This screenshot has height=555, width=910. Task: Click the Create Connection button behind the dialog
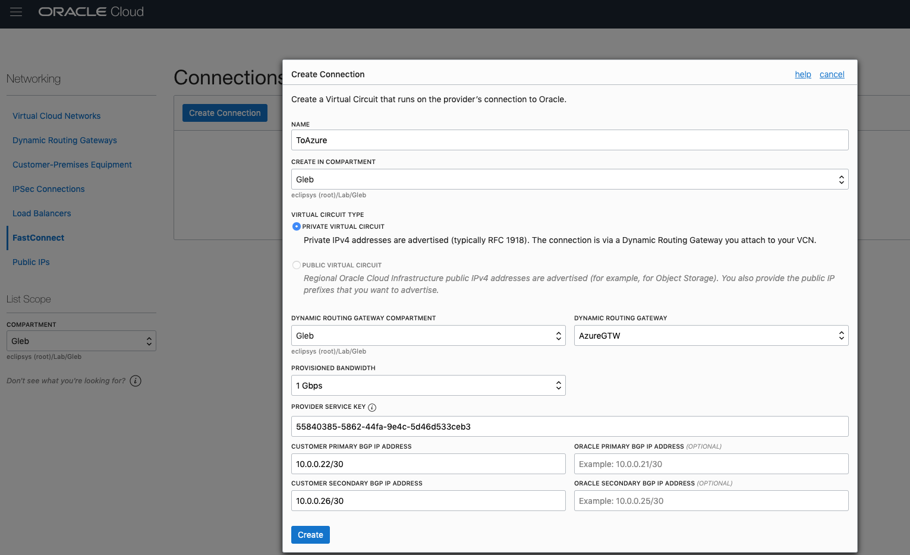pos(225,112)
